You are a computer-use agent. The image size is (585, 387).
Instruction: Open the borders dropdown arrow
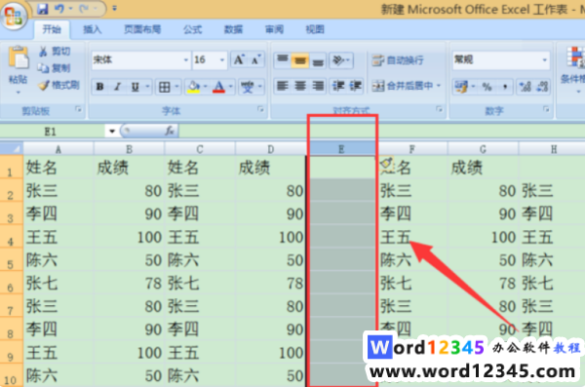pyautogui.click(x=176, y=87)
